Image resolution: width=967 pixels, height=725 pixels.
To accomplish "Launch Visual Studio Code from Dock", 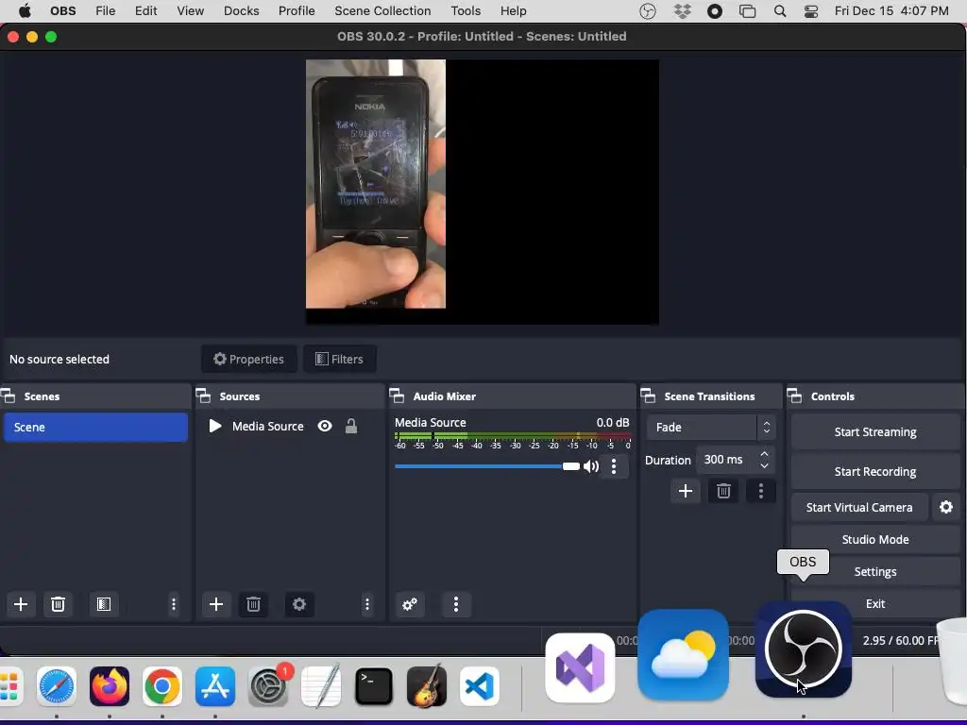I will tap(479, 686).
